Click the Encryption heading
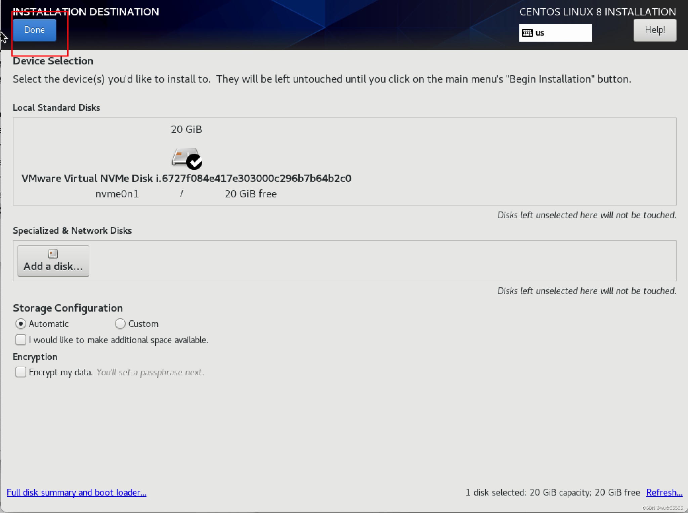The image size is (688, 513). point(35,357)
